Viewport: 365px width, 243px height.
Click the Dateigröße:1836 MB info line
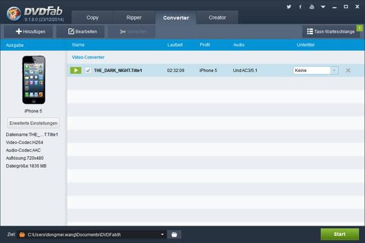[x=26, y=166]
